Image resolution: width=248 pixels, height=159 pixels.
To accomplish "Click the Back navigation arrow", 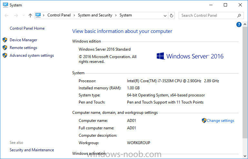I will (6, 15).
